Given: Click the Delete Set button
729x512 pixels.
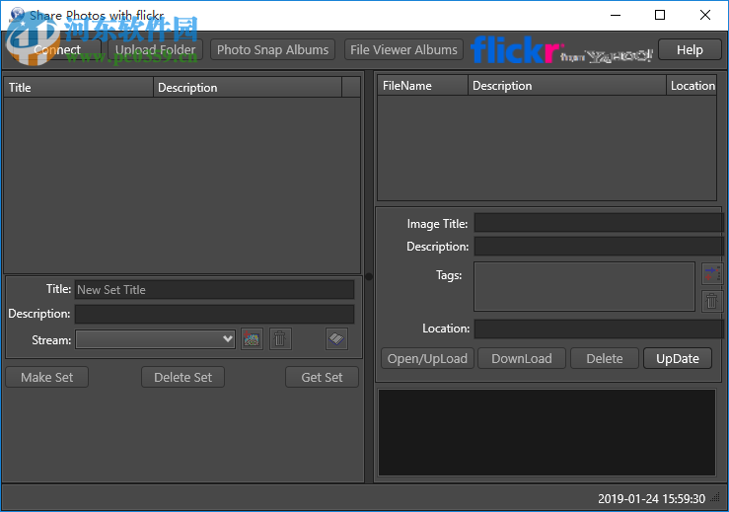Looking at the screenshot, I should pyautogui.click(x=182, y=377).
